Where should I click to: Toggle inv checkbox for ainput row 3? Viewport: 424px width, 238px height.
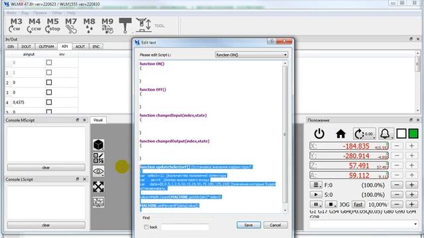(49, 93)
